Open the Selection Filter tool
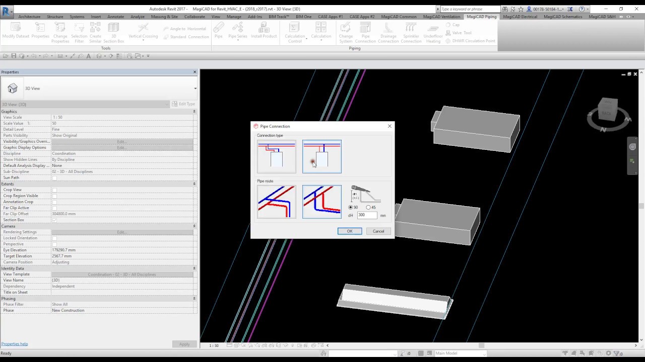Screen dimensions: 645x362 (x=79, y=33)
